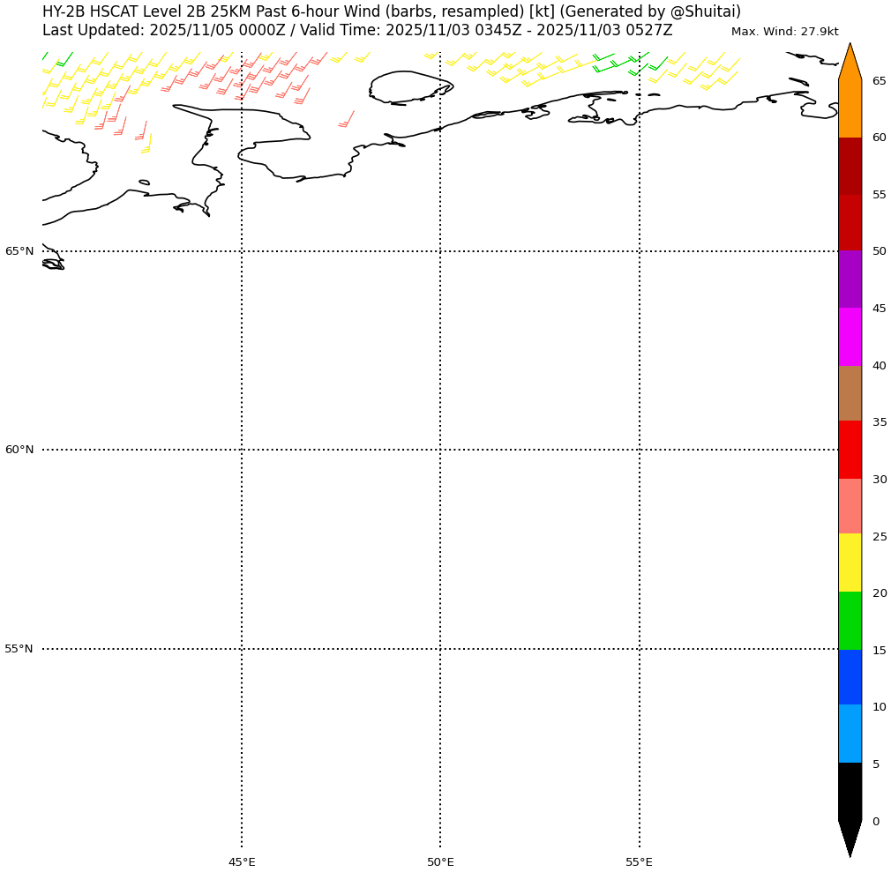Click the salmon 25-30 kt colorbar segment

pyautogui.click(x=850, y=506)
